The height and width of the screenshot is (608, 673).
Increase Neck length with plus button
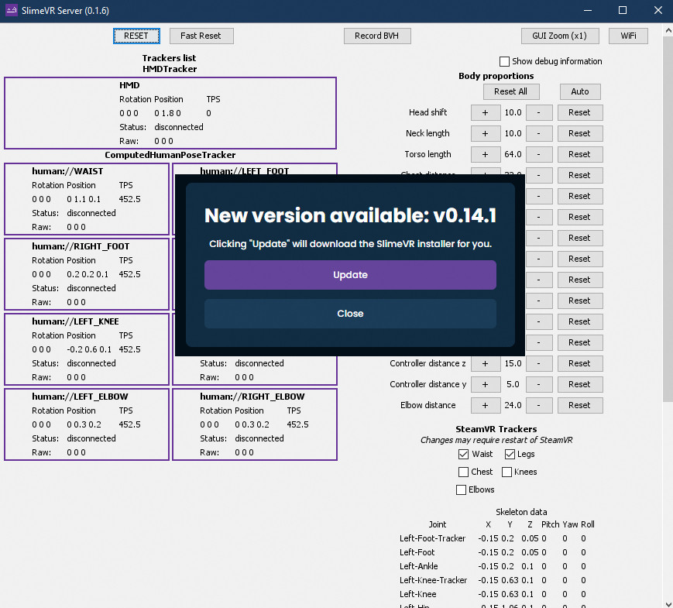[x=486, y=133]
